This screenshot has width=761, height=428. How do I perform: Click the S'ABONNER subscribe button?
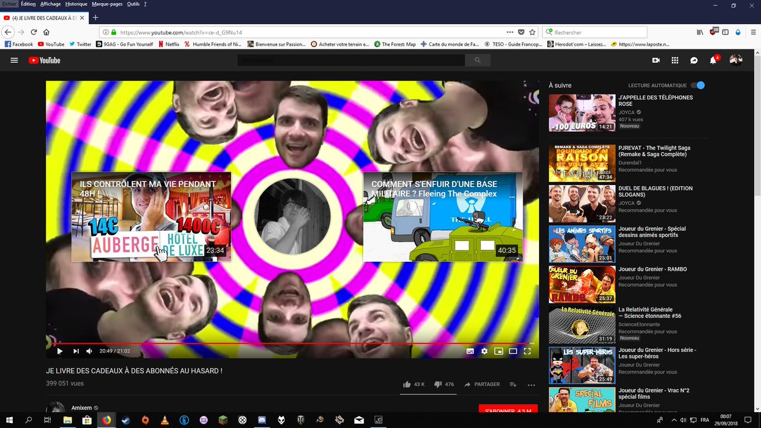(x=508, y=410)
